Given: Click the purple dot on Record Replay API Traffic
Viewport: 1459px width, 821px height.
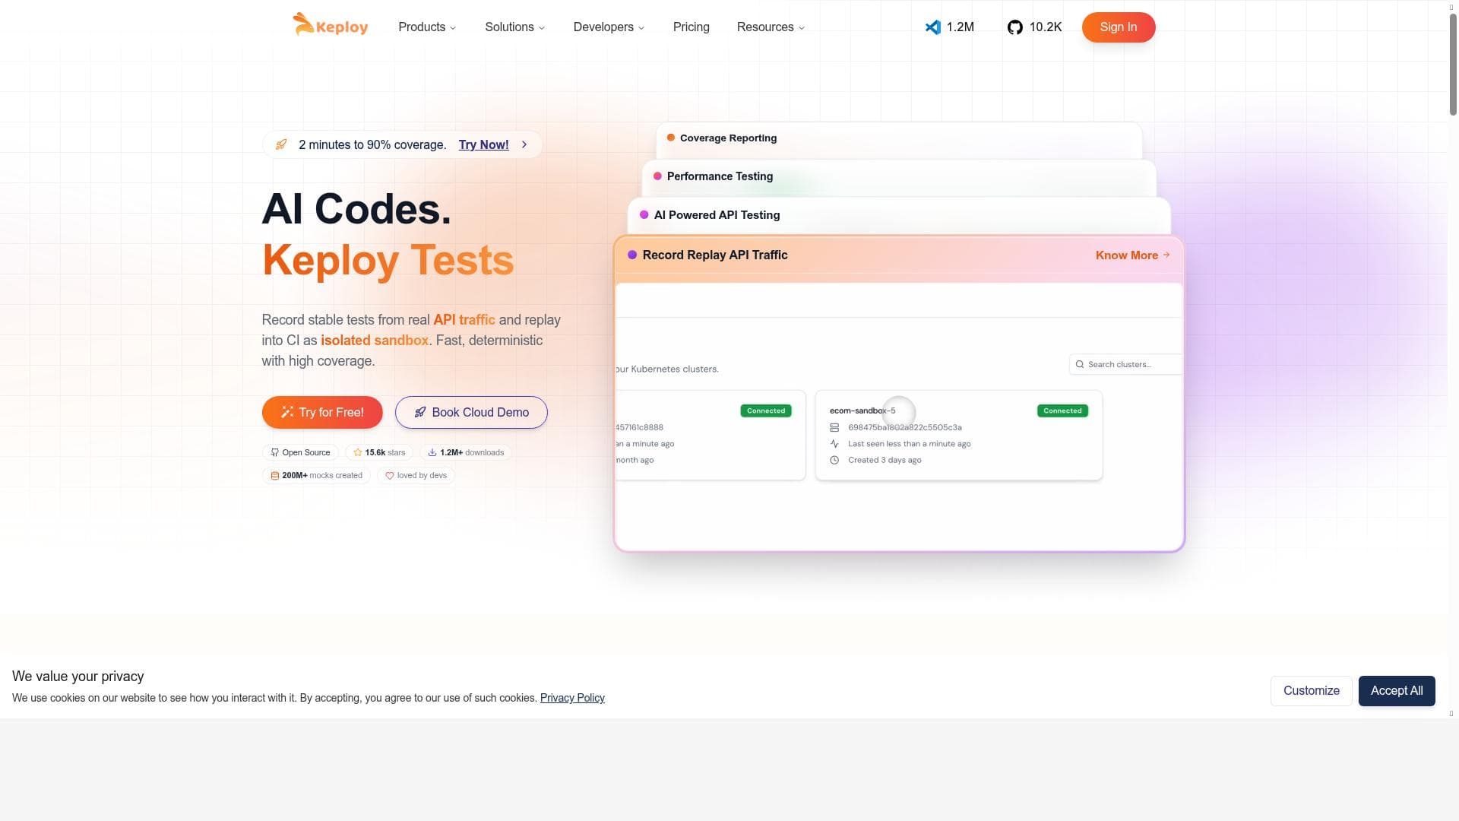Looking at the screenshot, I should pyautogui.click(x=631, y=255).
